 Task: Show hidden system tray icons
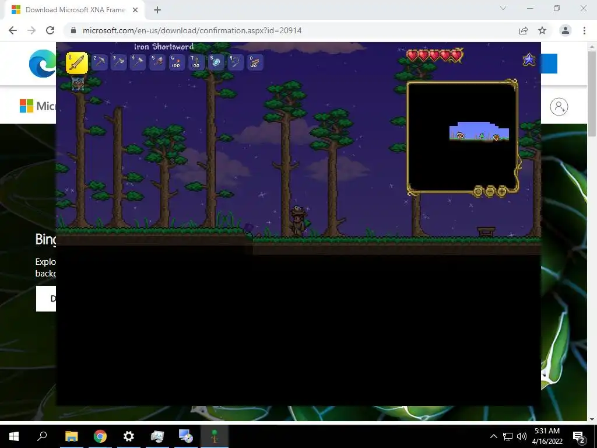(493, 436)
